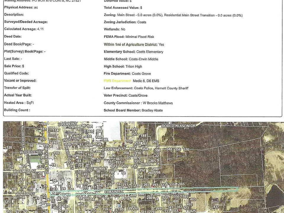The width and height of the screenshot is (284, 213).
Task: Select the 'Description:' field label
Action: coord(14,15)
